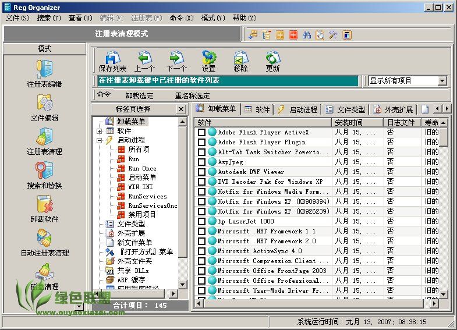Click mode sidebar scroll-down arrow
The width and height of the screenshot is (457, 330).
(79, 306)
